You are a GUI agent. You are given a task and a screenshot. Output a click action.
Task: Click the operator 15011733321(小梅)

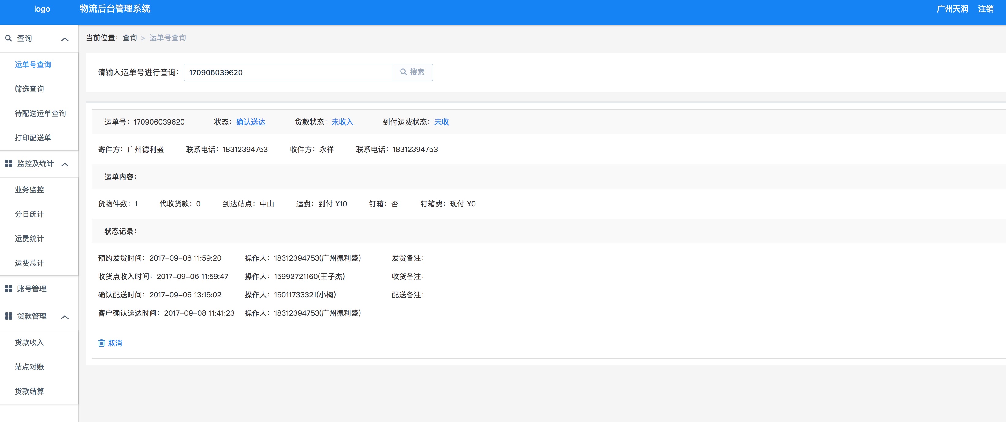[x=305, y=295]
